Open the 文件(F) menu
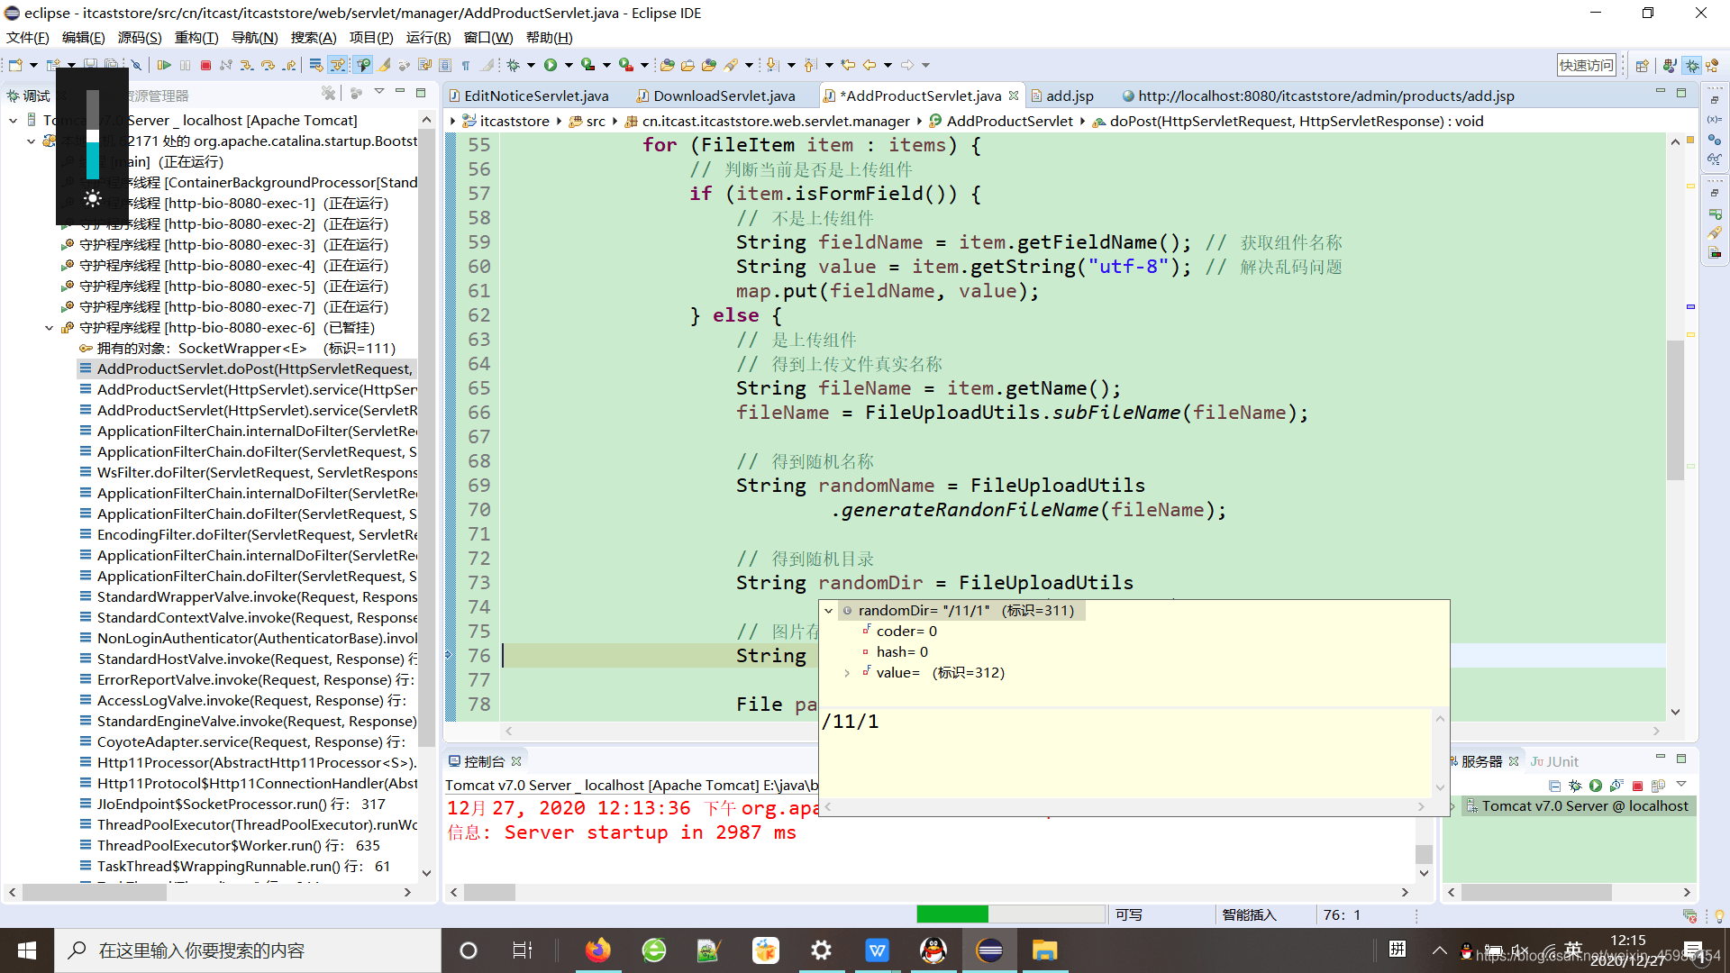1730x973 pixels. pos(28,38)
